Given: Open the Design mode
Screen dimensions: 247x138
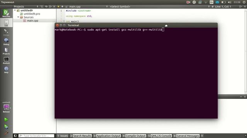Looking at the screenshot, I should 6,32.
